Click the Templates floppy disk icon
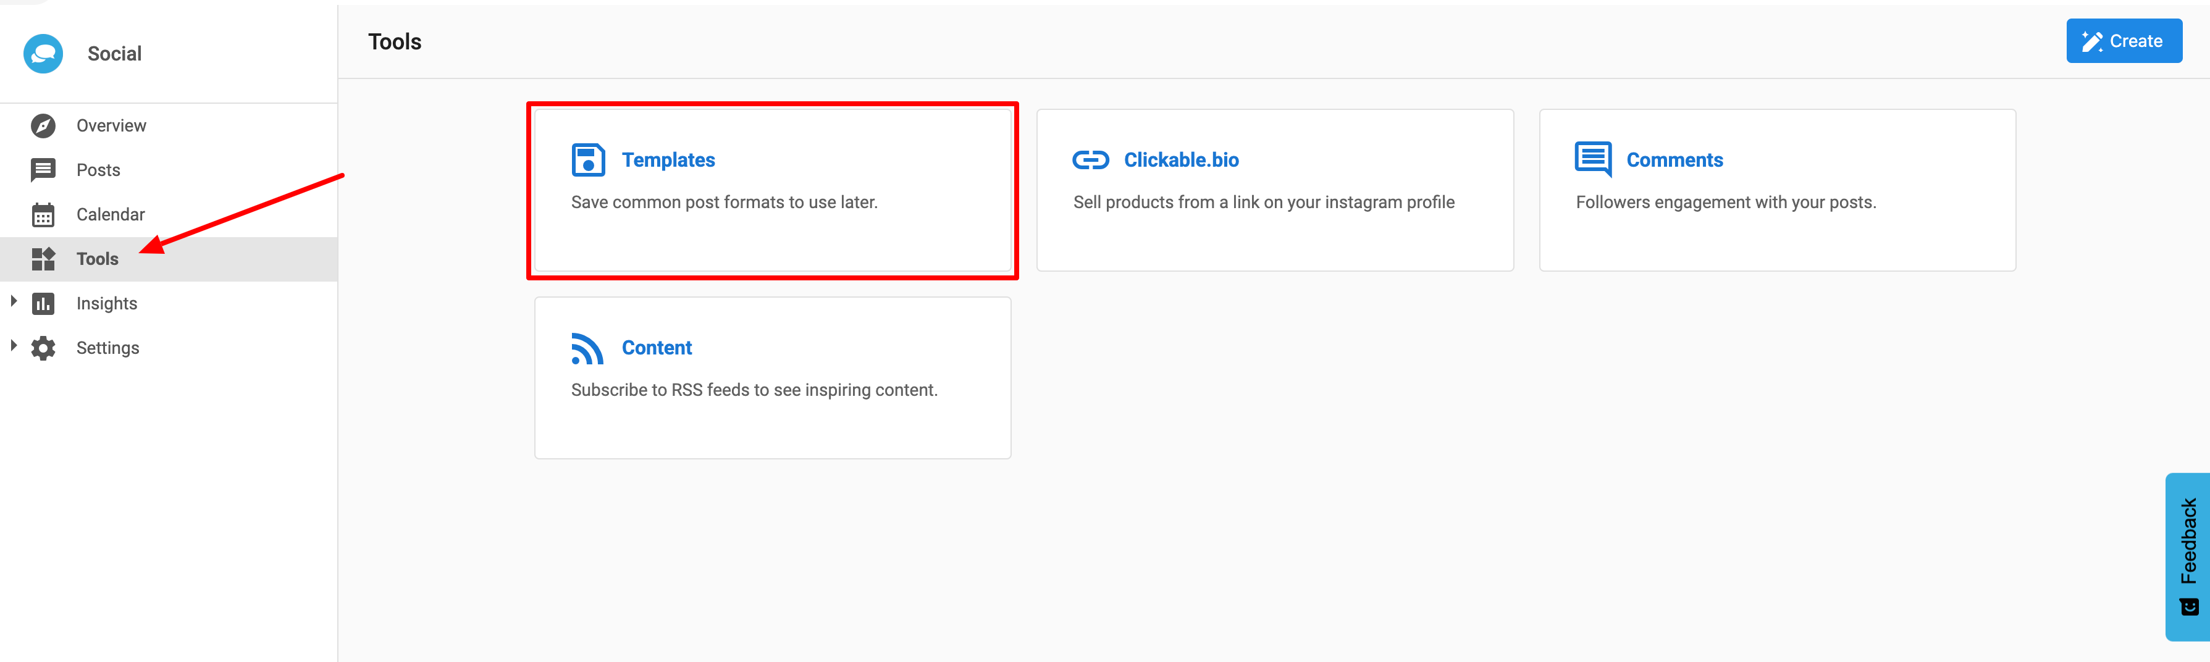Image resolution: width=2210 pixels, height=662 pixels. [x=587, y=161]
